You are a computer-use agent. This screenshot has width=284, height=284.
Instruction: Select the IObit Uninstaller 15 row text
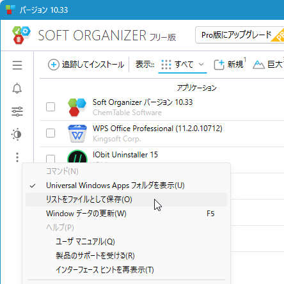tap(125, 155)
